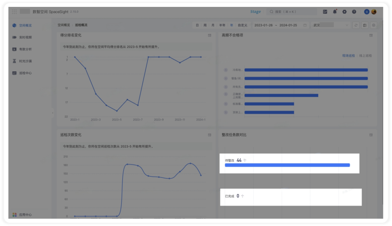
Task: Collapse the left sidebar with chevron handle
Action: point(53,113)
